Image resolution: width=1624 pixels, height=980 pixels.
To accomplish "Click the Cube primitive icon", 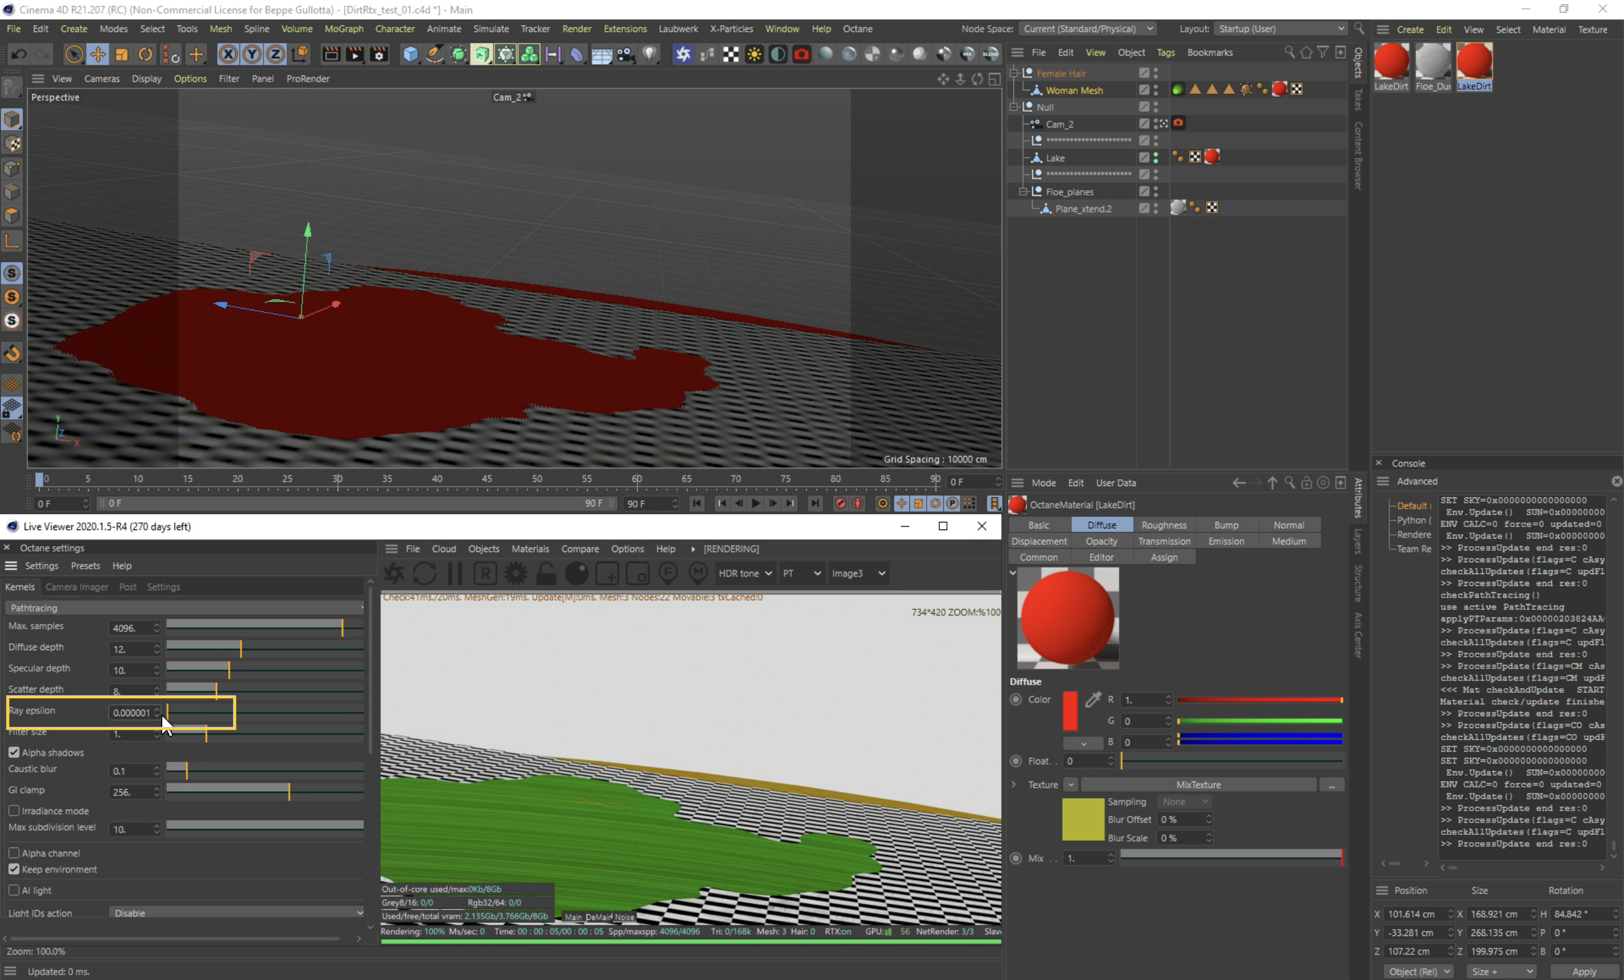I will click(x=410, y=54).
